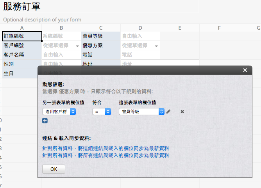Select the 性別 label cell
261x188 pixels.
tap(22, 64)
